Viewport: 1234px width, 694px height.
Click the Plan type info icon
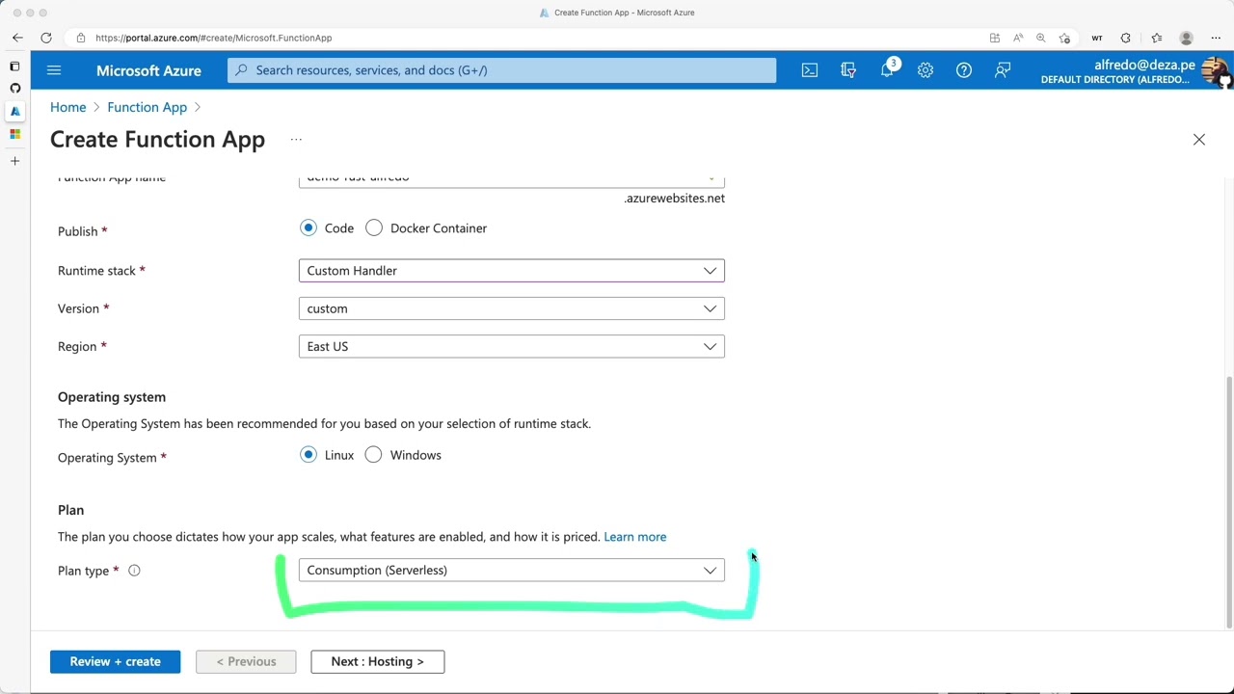[134, 571]
